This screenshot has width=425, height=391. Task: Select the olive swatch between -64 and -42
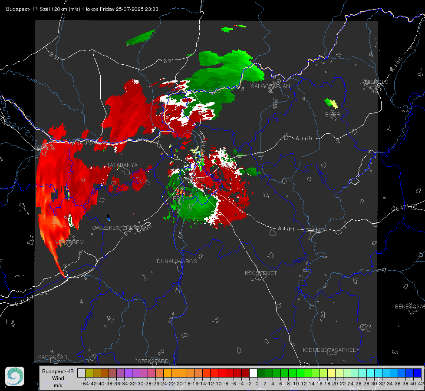point(89,373)
